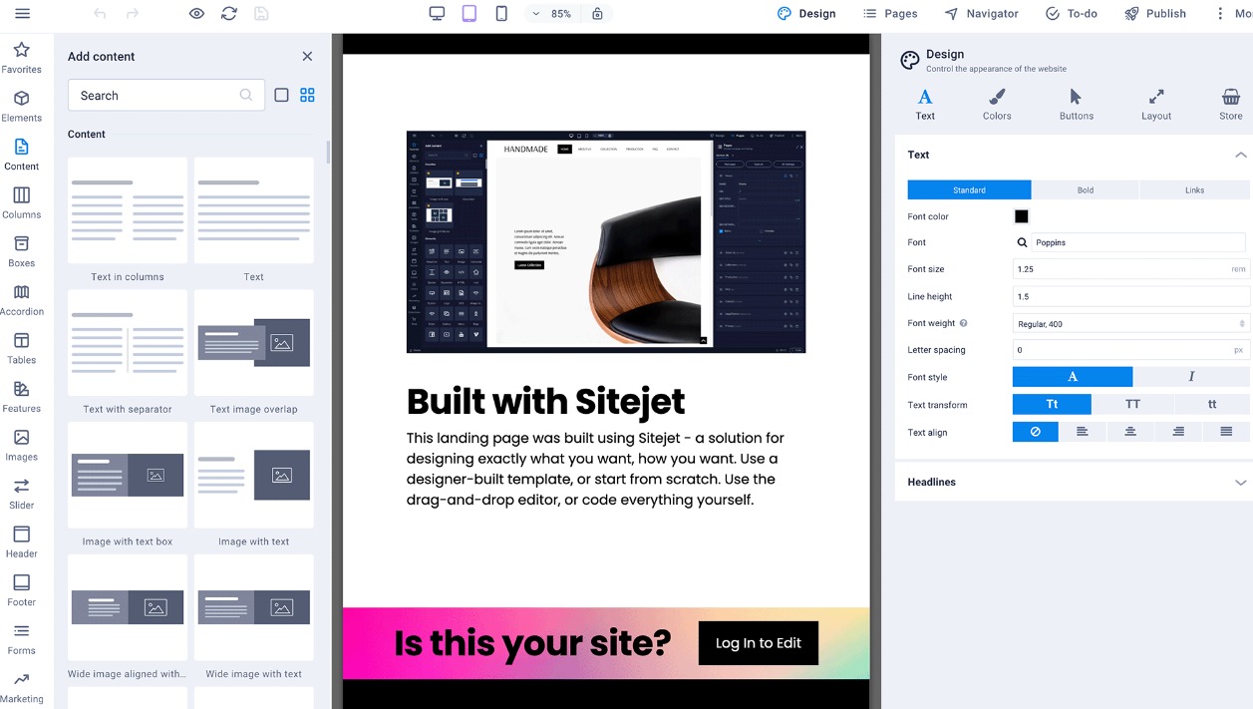Viewport: 1253px width, 709px height.
Task: Open the Store design tab
Action: point(1231,104)
